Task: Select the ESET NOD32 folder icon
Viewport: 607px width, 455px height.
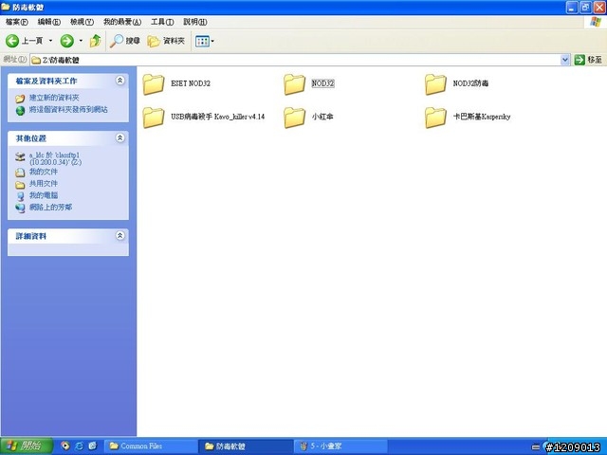Action: [154, 84]
